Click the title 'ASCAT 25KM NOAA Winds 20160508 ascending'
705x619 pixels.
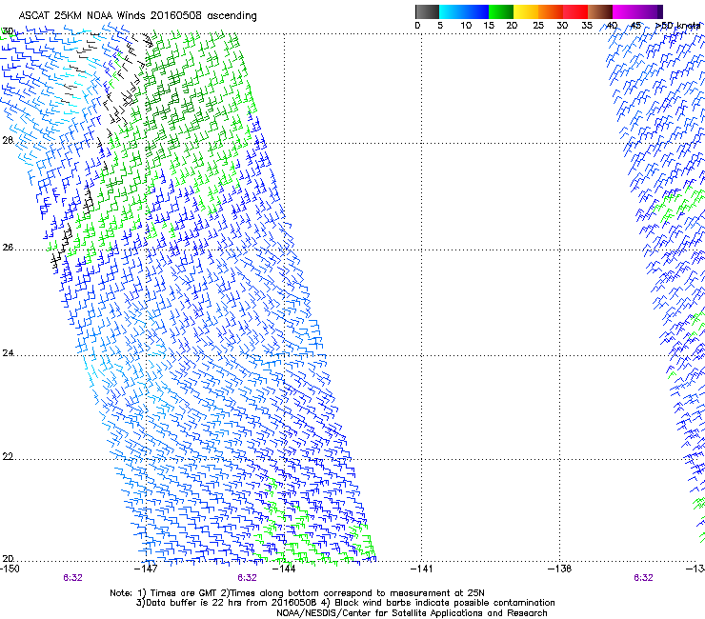(x=137, y=16)
